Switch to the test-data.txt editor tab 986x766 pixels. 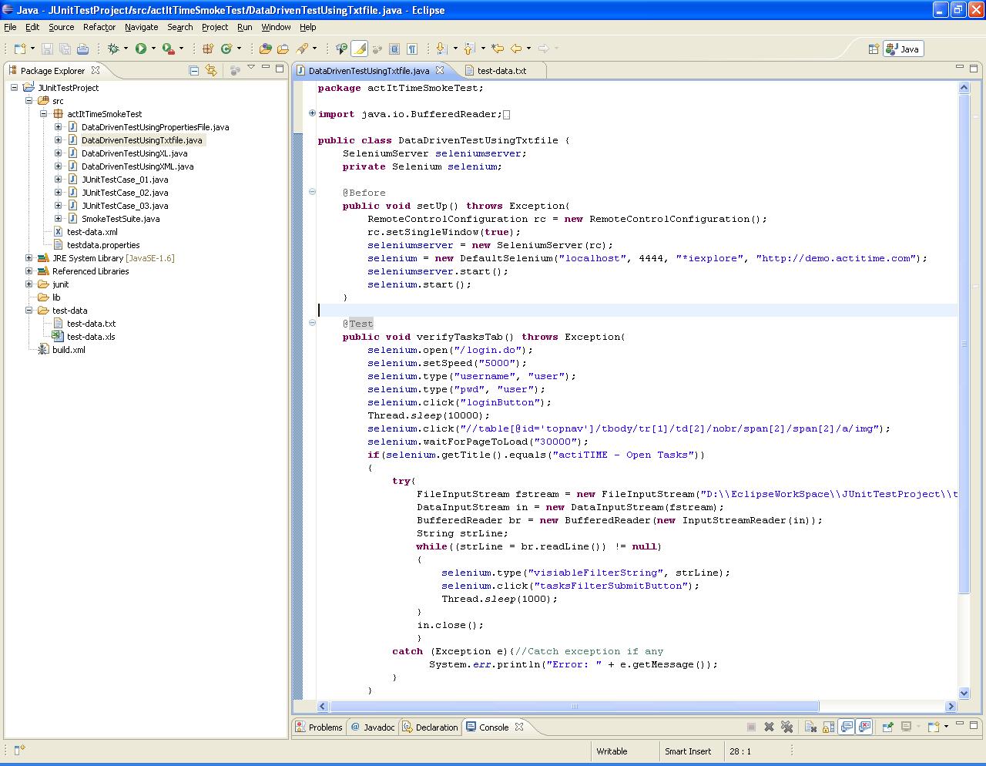pyautogui.click(x=501, y=70)
